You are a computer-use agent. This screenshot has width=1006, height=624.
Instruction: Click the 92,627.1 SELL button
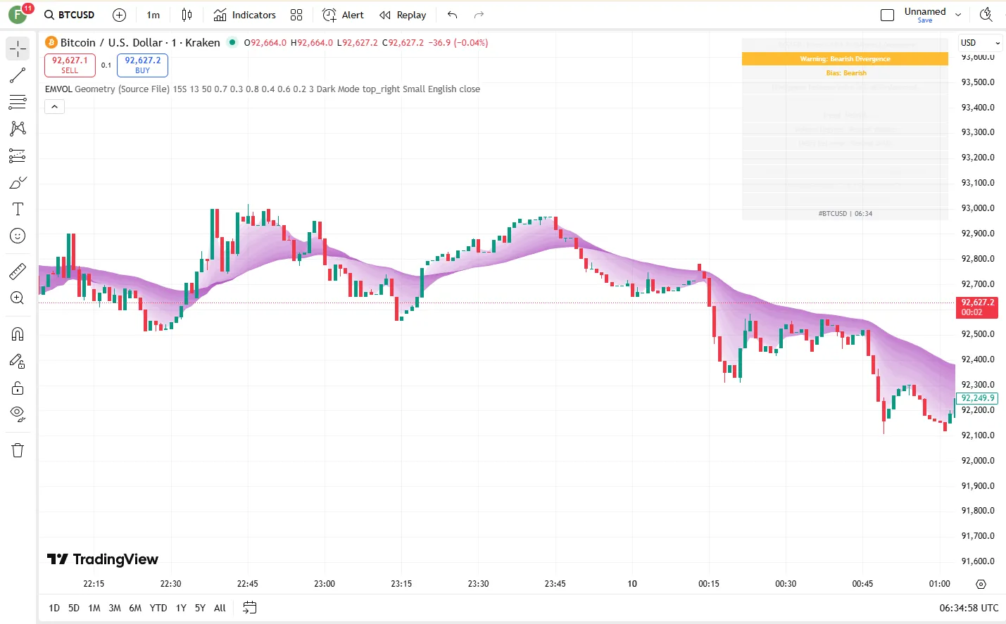[x=70, y=65]
